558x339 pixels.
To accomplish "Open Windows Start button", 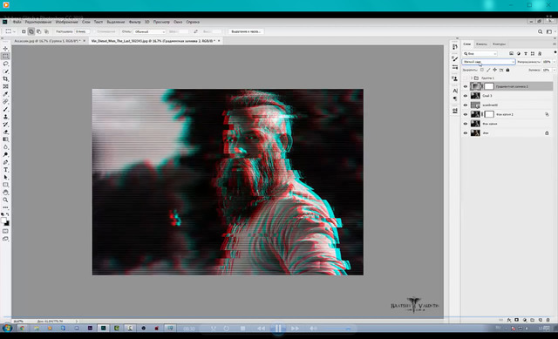I will pos(7,328).
